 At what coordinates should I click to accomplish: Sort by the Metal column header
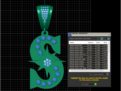coord(78,42)
